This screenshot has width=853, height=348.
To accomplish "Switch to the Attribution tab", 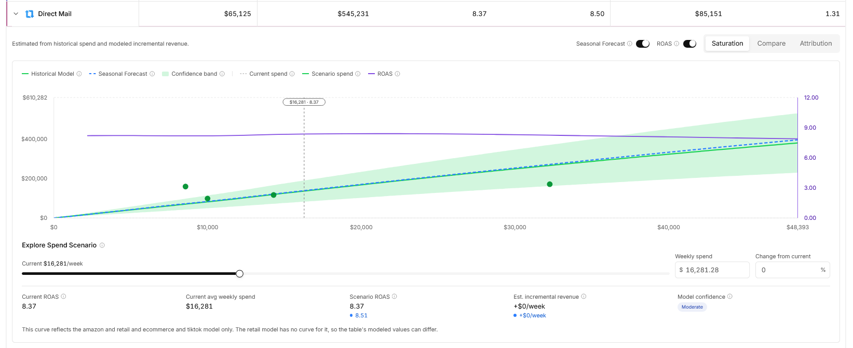I will pyautogui.click(x=816, y=44).
